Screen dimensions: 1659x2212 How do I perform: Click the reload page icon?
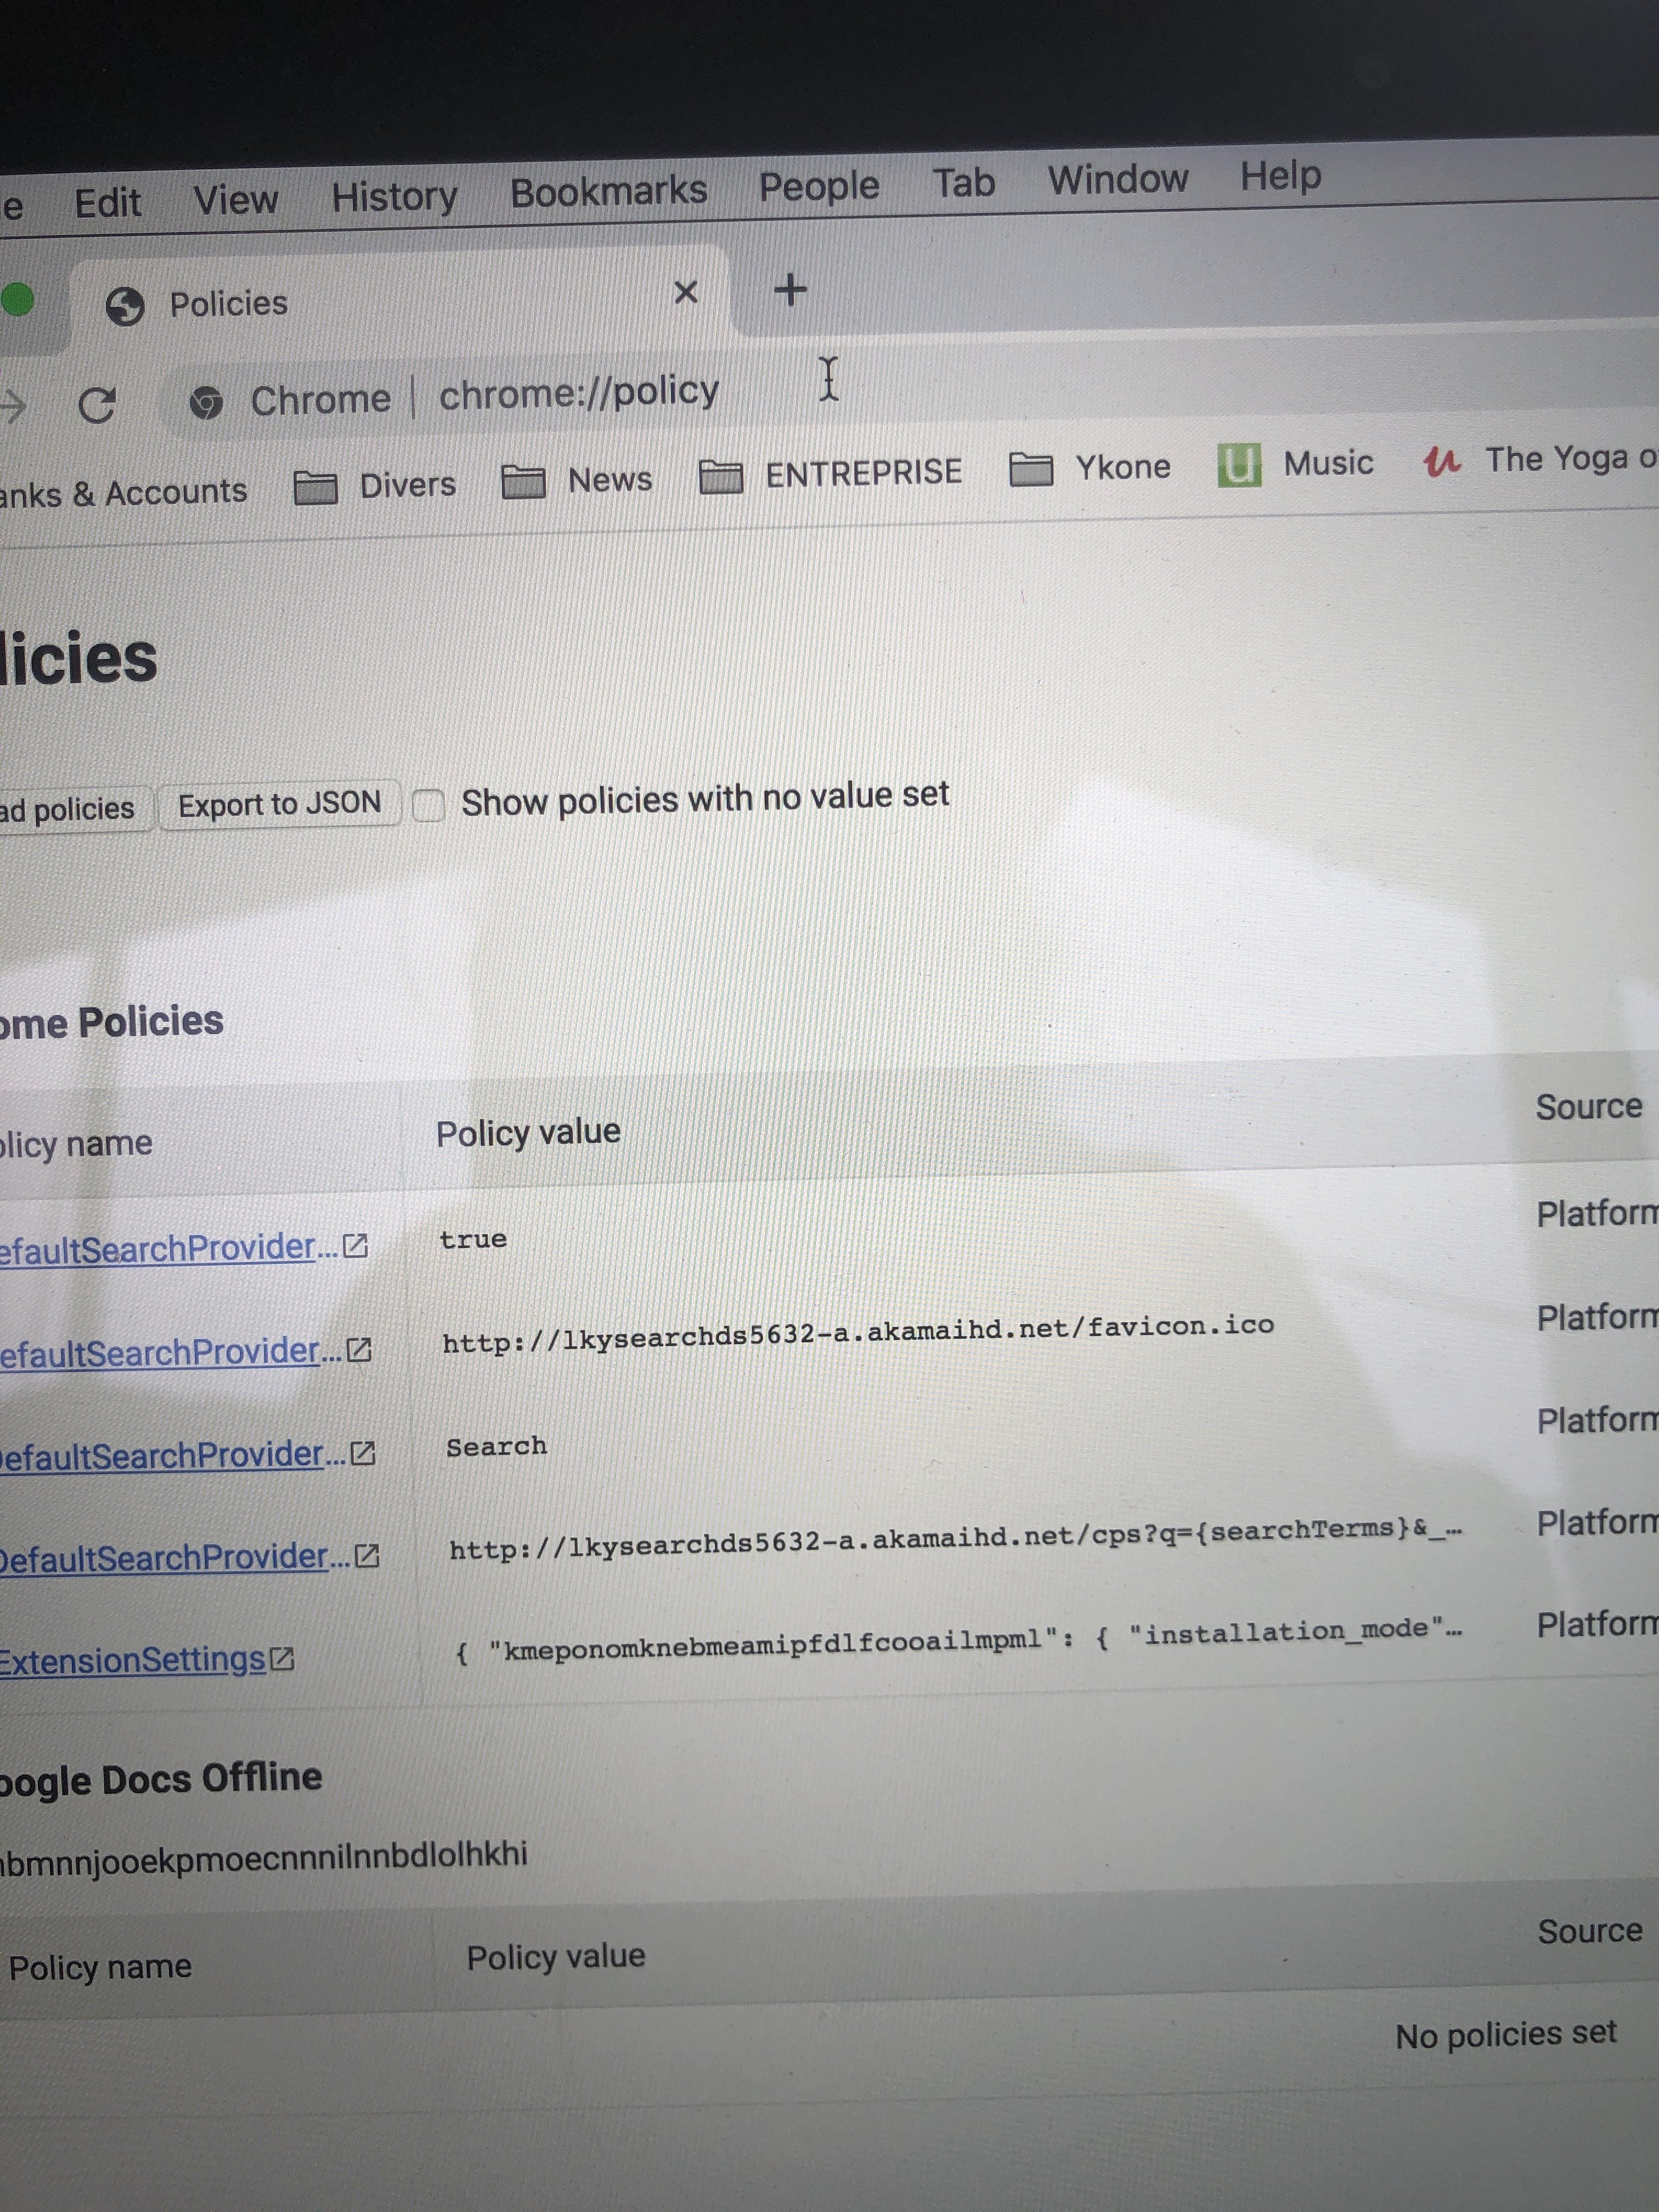pos(97,405)
